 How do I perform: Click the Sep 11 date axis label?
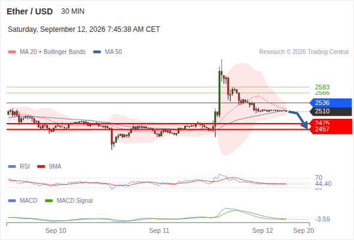[x=159, y=230]
